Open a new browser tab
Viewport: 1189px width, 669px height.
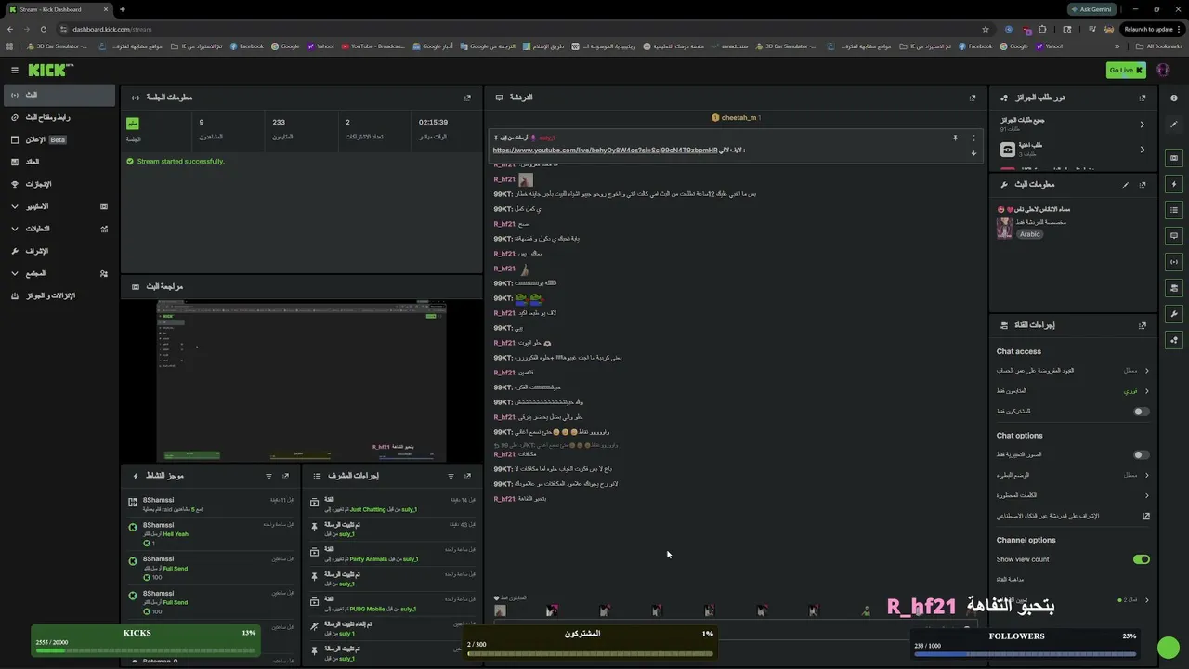coord(122,9)
